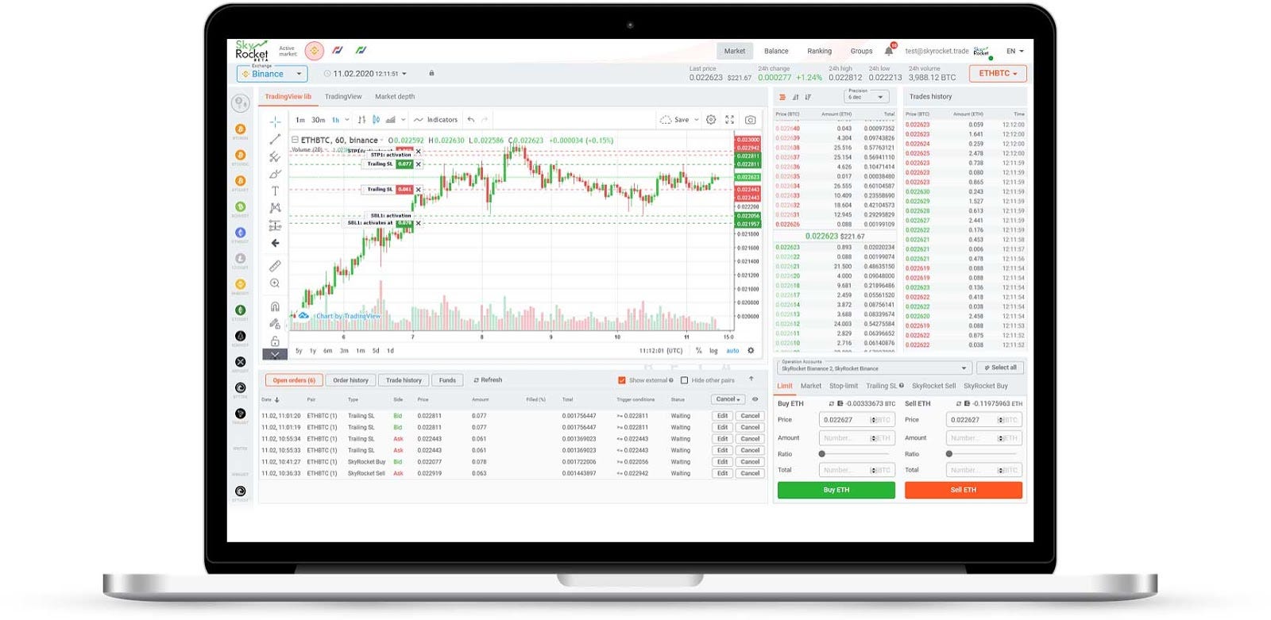The image size is (1271, 620).
Task: Collapse the ETHBTC chart legend
Action: tap(295, 140)
